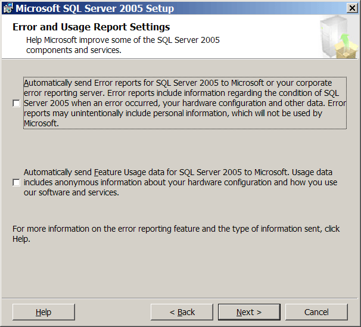Close the SQL Server 2005 Setup dialog
361x327 pixels.
352,8
